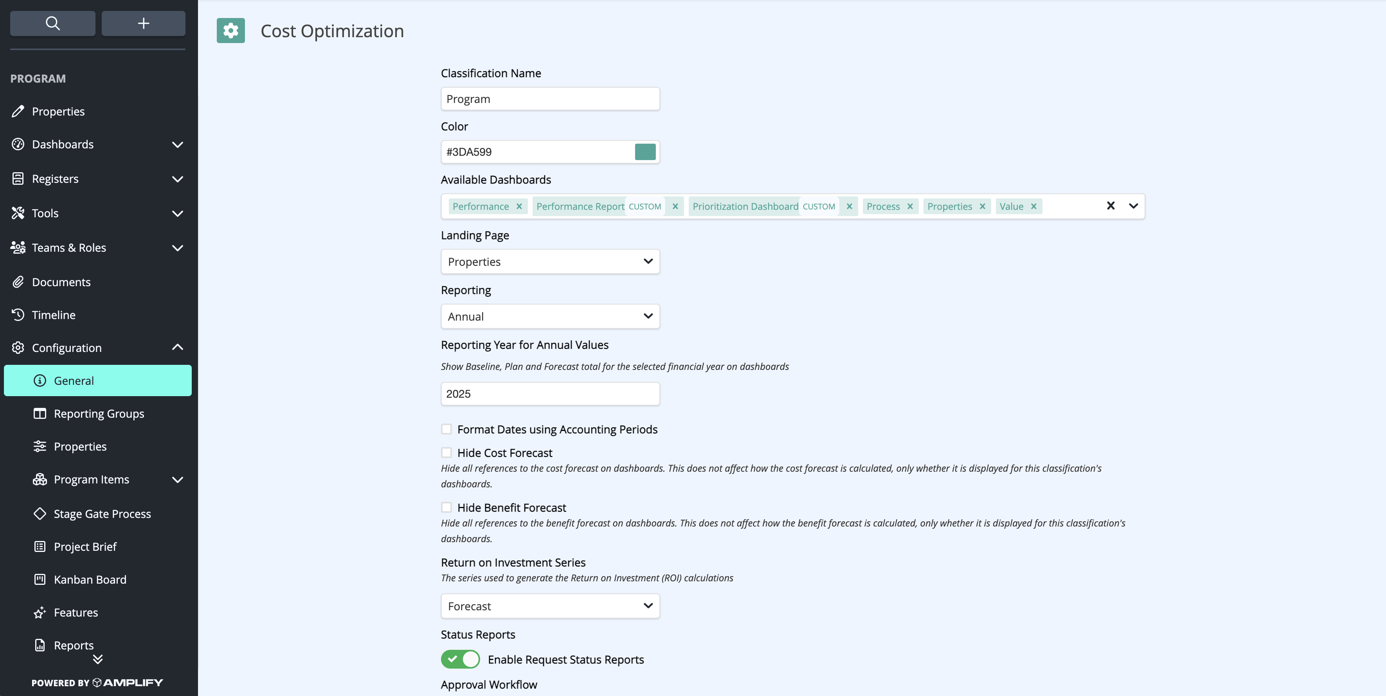Click the color swatch next to #3DA599
Image resolution: width=1386 pixels, height=696 pixels.
[x=645, y=152]
